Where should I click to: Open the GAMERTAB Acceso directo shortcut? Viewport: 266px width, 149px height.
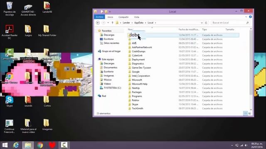[x=28, y=10]
